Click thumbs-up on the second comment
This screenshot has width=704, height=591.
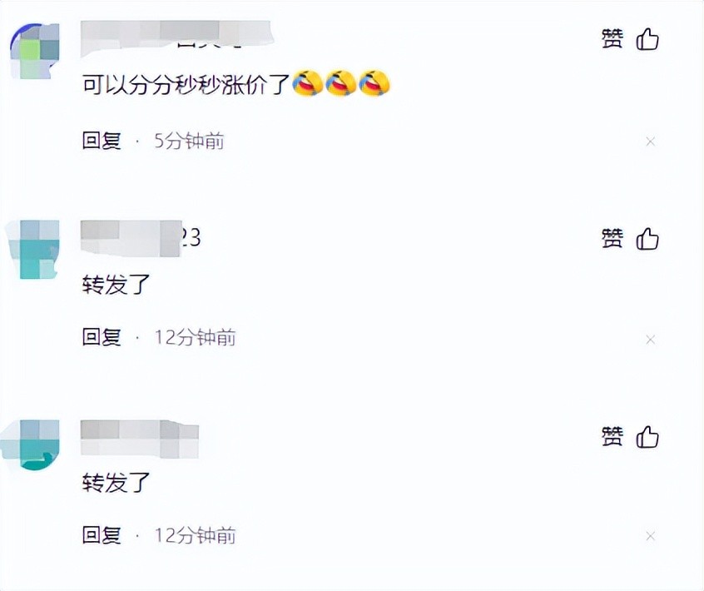point(647,238)
